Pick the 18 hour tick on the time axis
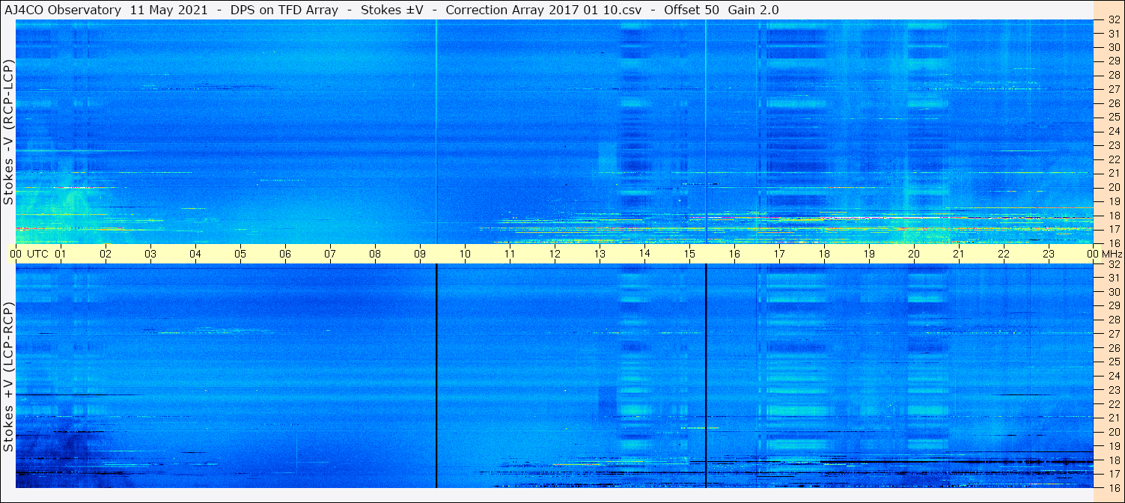Viewport: 1125px width, 503px height. point(824,254)
